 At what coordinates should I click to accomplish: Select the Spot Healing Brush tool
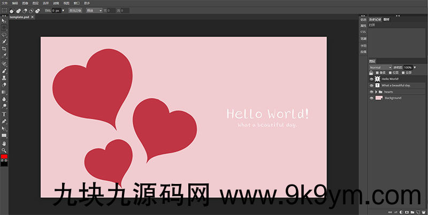coord(4,64)
